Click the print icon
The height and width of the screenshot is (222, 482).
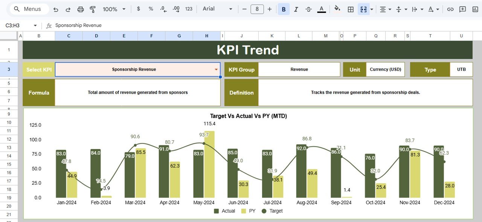coord(81,9)
